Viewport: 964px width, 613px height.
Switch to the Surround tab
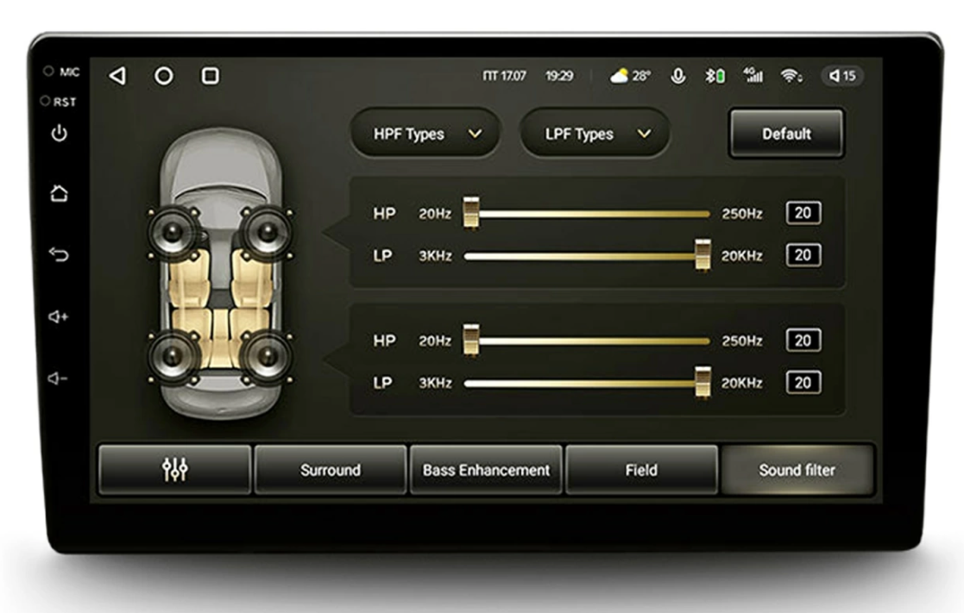(331, 470)
